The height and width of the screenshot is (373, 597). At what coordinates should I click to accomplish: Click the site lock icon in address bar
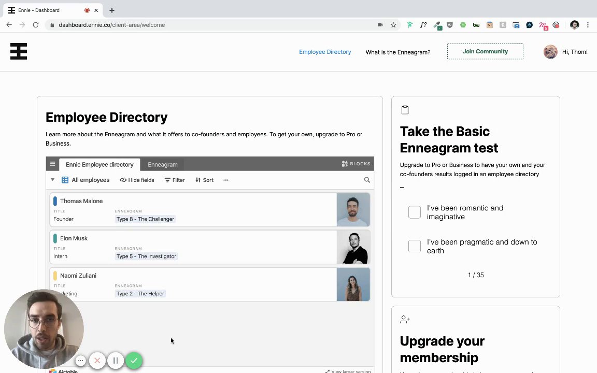click(x=52, y=25)
